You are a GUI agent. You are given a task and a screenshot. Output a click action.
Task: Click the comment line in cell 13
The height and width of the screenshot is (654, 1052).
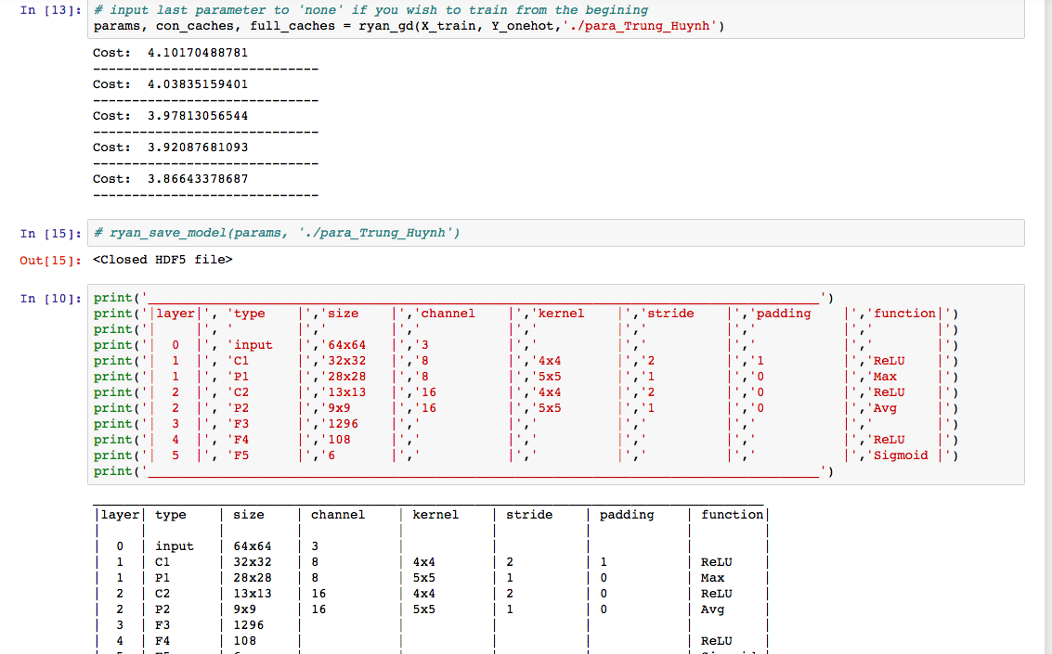coord(370,10)
